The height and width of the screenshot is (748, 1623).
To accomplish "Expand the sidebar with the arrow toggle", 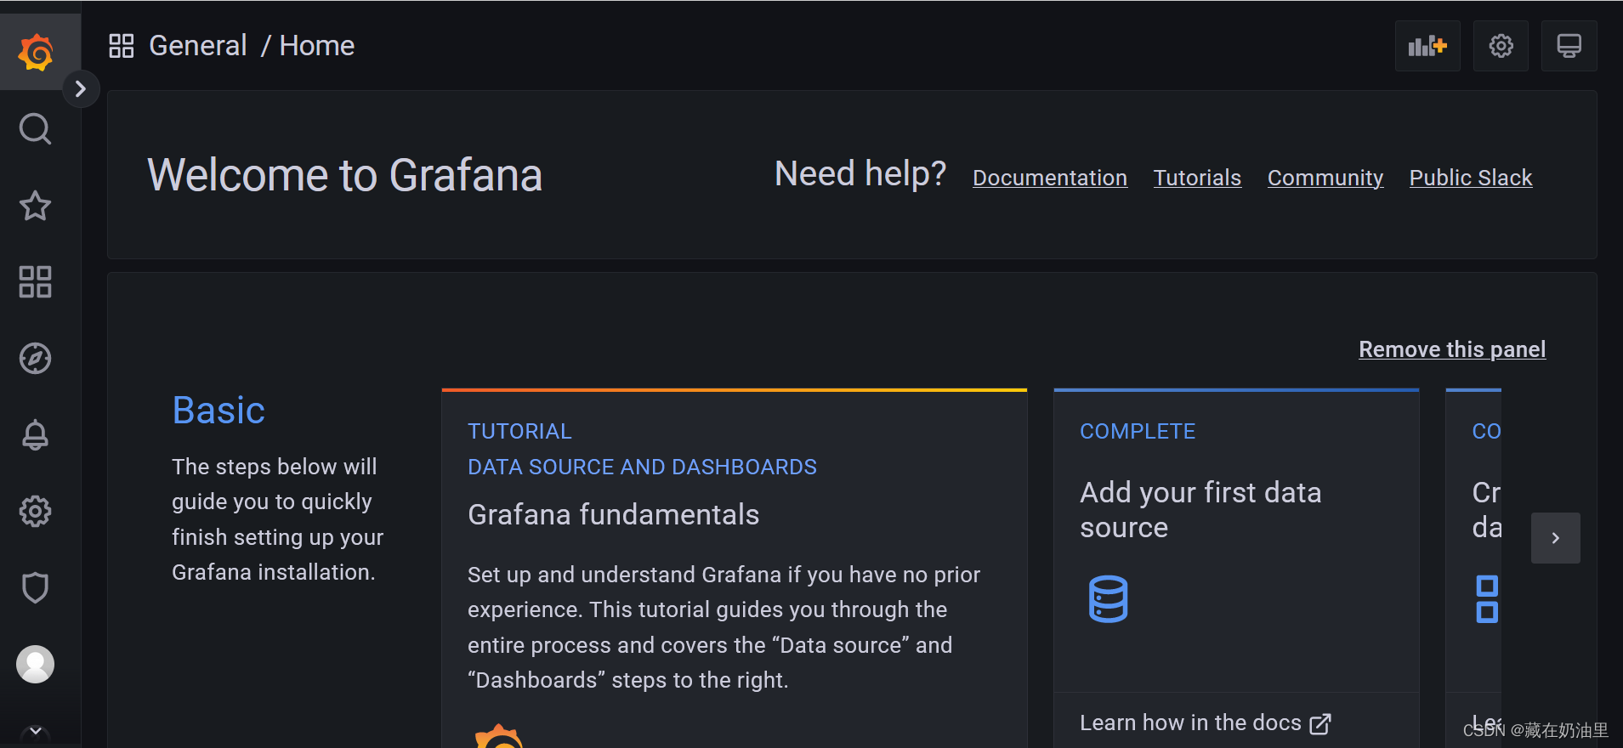I will click(81, 88).
